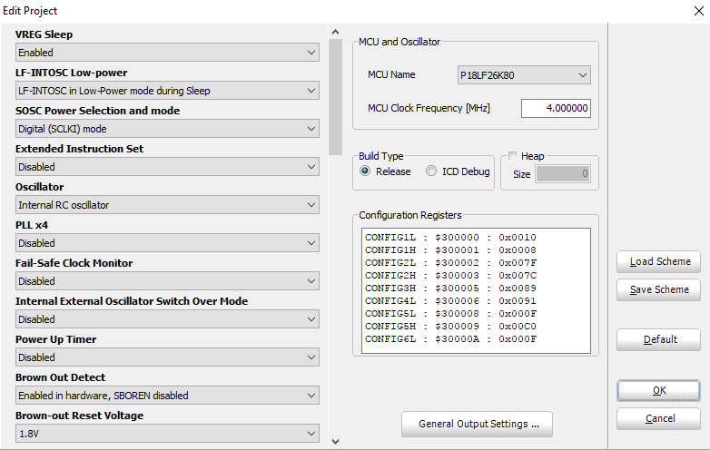Expand SOSC Power Selection and mode dropdown
710x450 pixels.
tap(167, 129)
